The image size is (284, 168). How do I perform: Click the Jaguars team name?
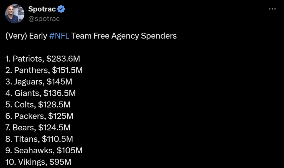tap(29, 82)
